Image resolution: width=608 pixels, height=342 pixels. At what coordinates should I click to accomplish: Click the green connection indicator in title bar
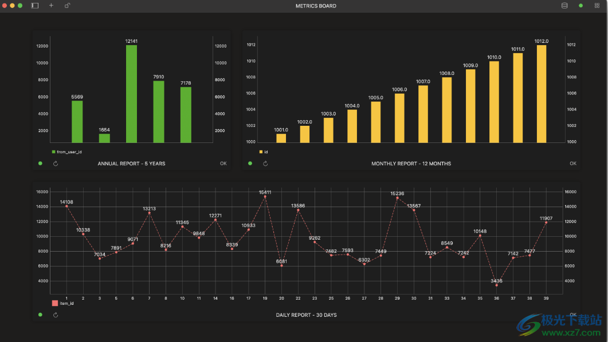(580, 6)
